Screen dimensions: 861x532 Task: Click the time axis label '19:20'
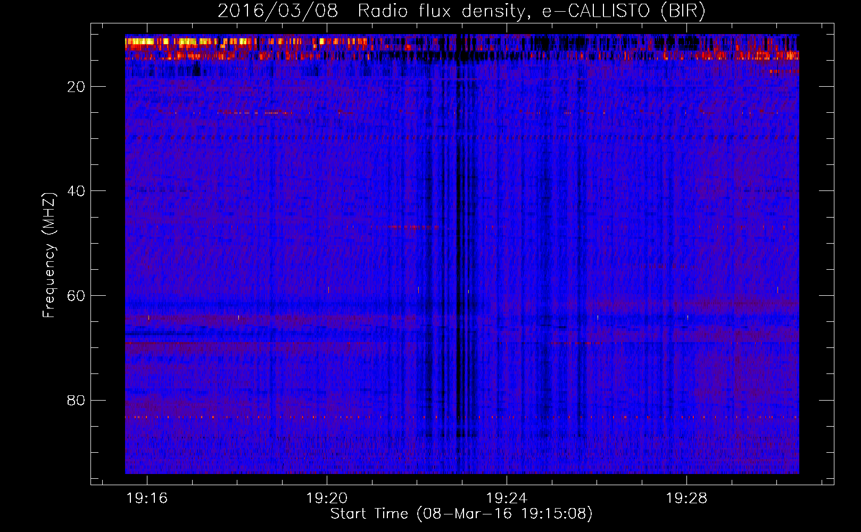click(327, 498)
